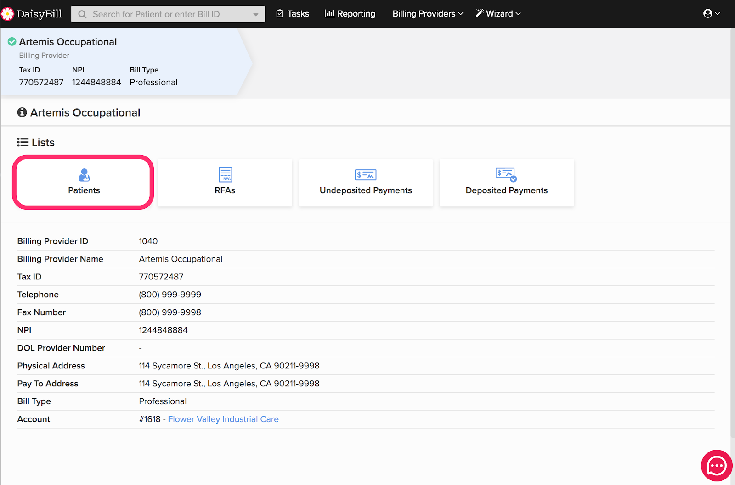Open the Patients list card
The image size is (735, 485).
pos(83,183)
